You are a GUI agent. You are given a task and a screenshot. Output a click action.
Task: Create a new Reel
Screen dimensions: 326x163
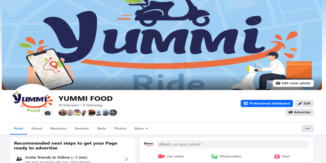coord(282,156)
